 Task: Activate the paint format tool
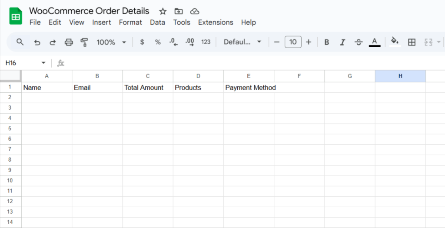[x=84, y=42]
